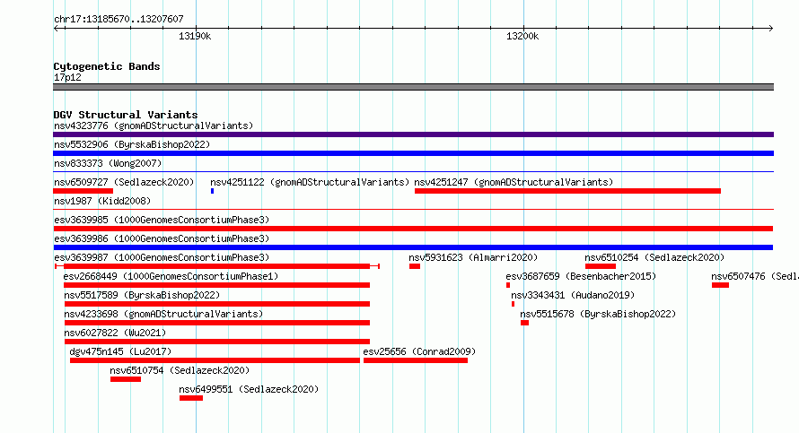Screen dimensions: 799x433
Task: Select the red nsv6027822 variant bar
Action: pyautogui.click(x=217, y=342)
